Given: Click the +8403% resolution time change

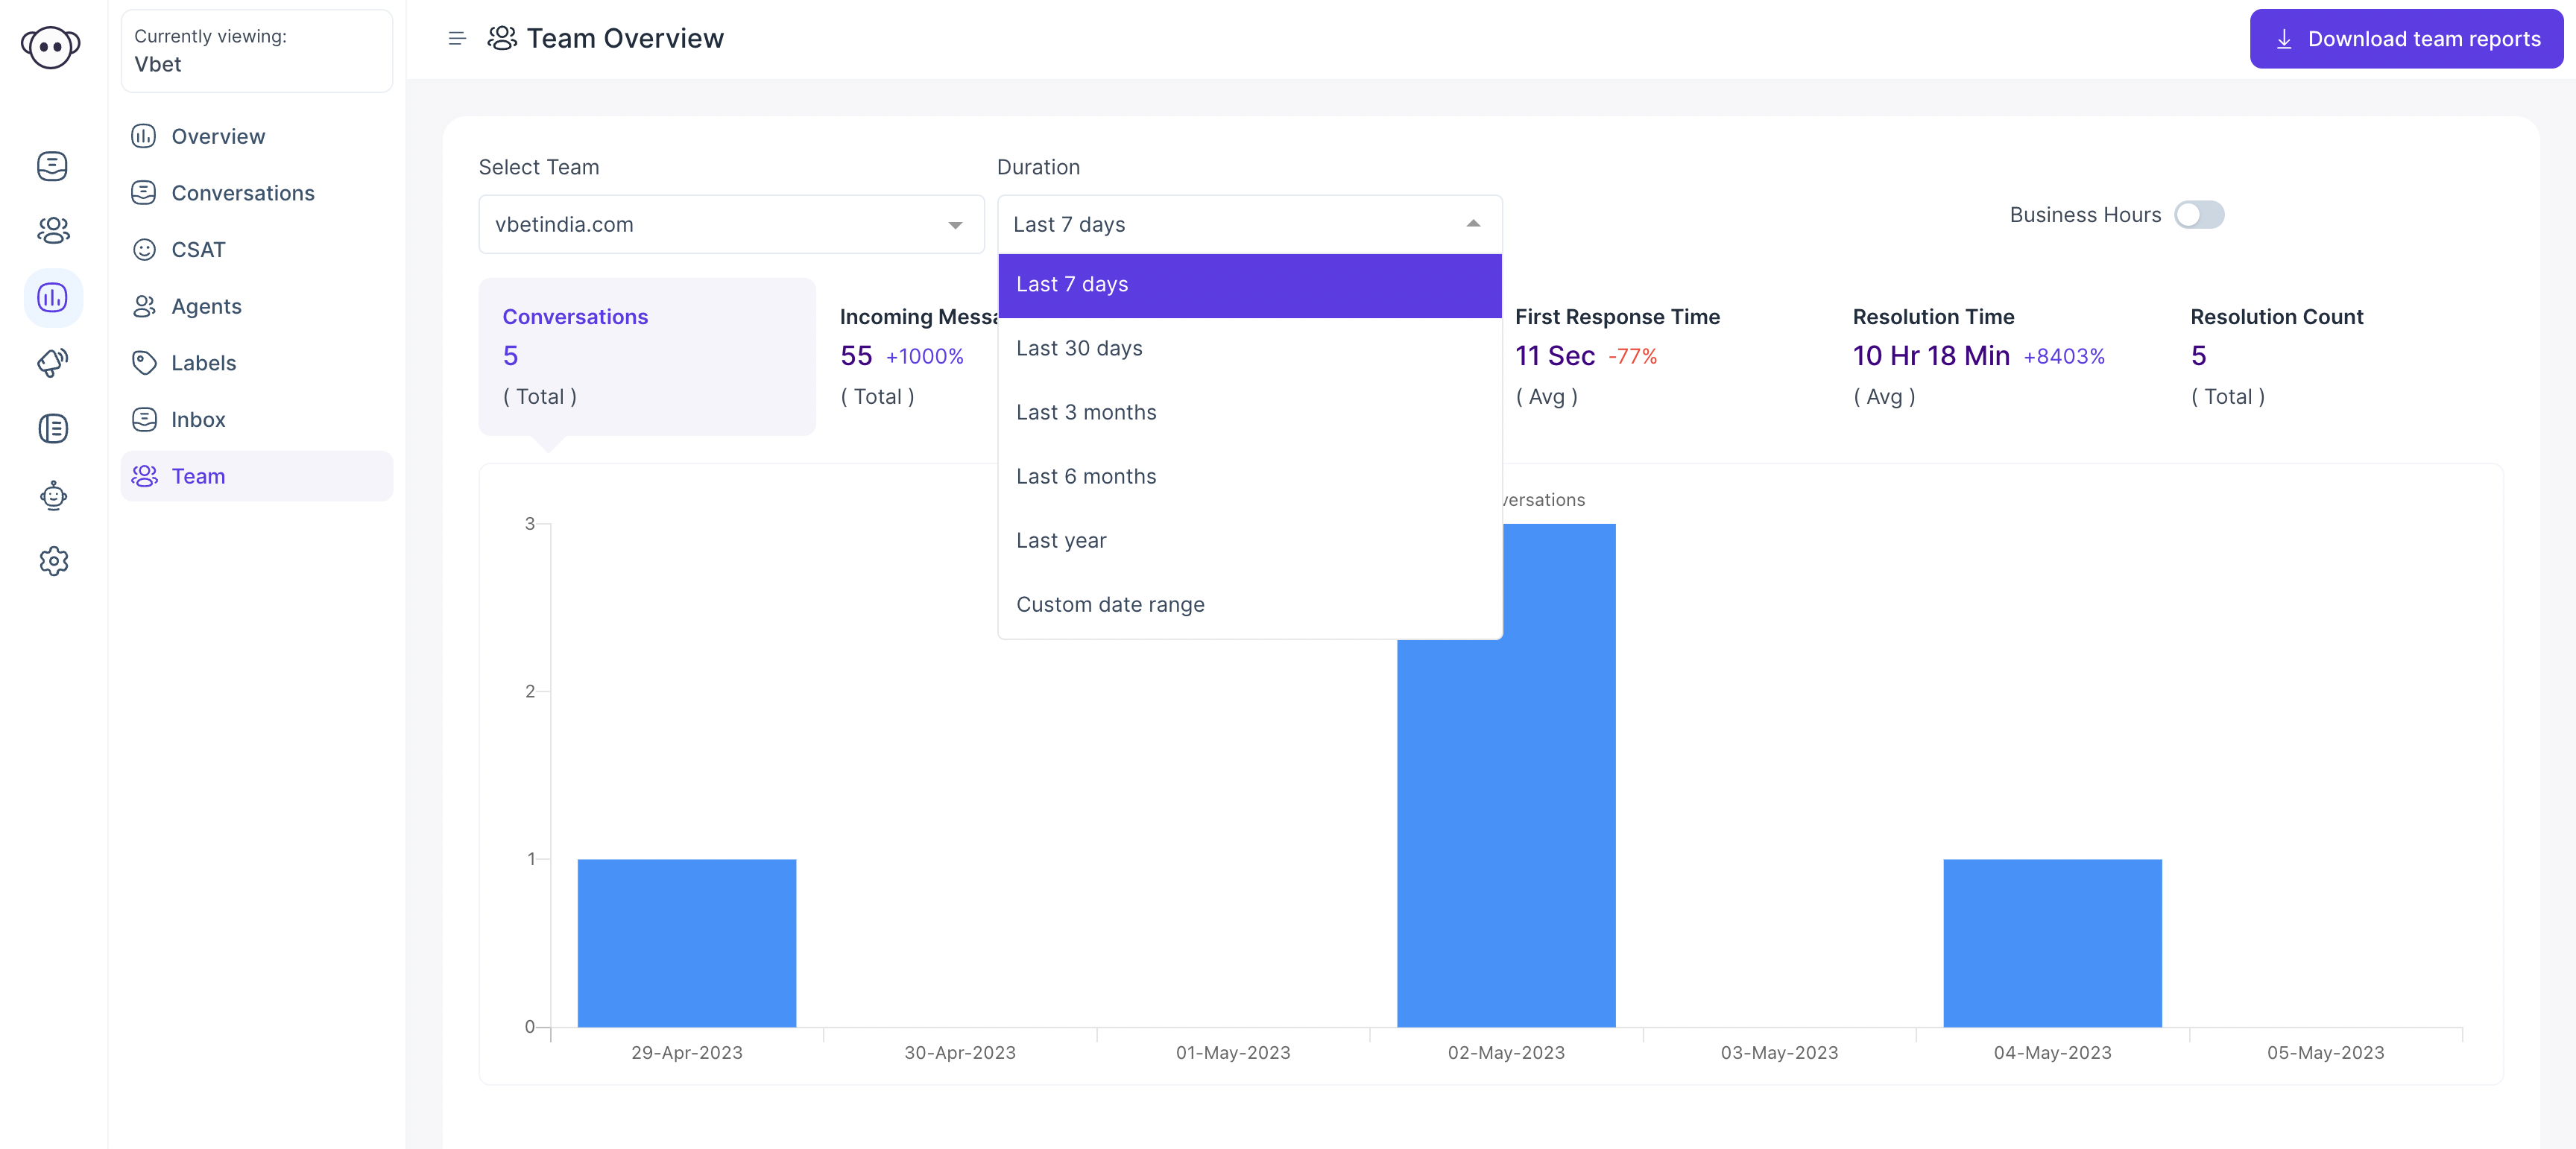Looking at the screenshot, I should (x=2064, y=357).
